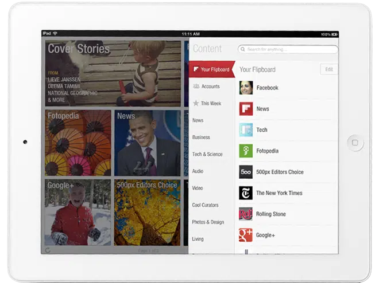Tap the Accounts people icon
The height and width of the screenshot is (283, 379).
tap(196, 86)
